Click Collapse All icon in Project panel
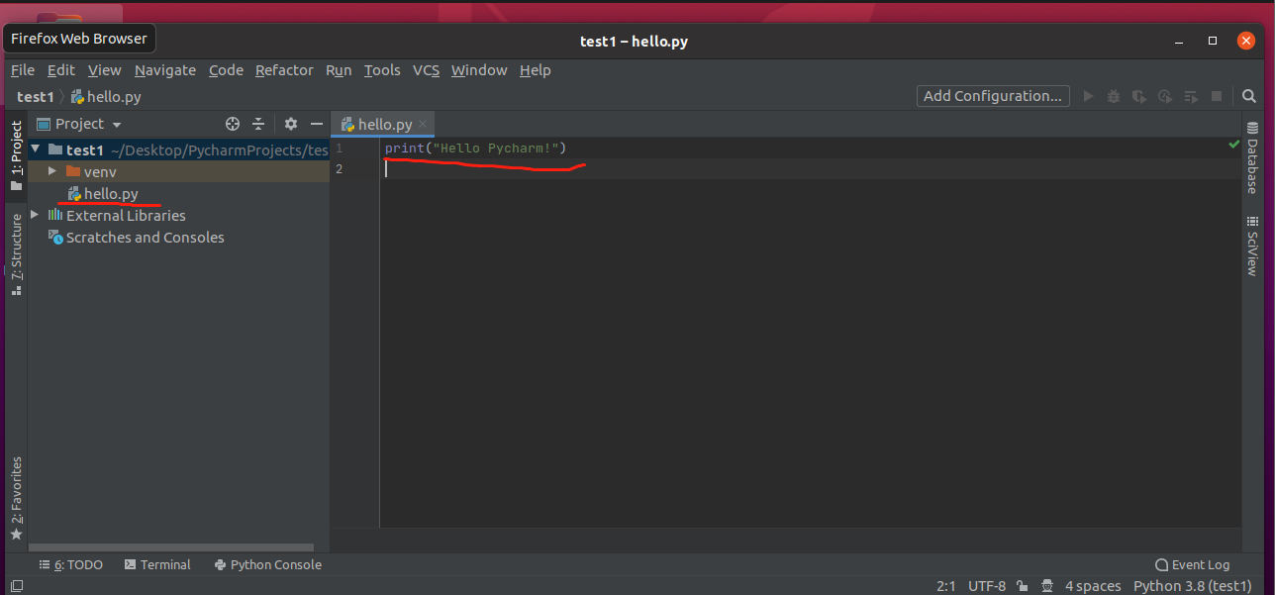The height and width of the screenshot is (595, 1275). click(x=258, y=124)
